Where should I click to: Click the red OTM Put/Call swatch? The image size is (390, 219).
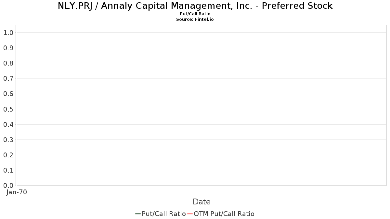[x=190, y=214]
